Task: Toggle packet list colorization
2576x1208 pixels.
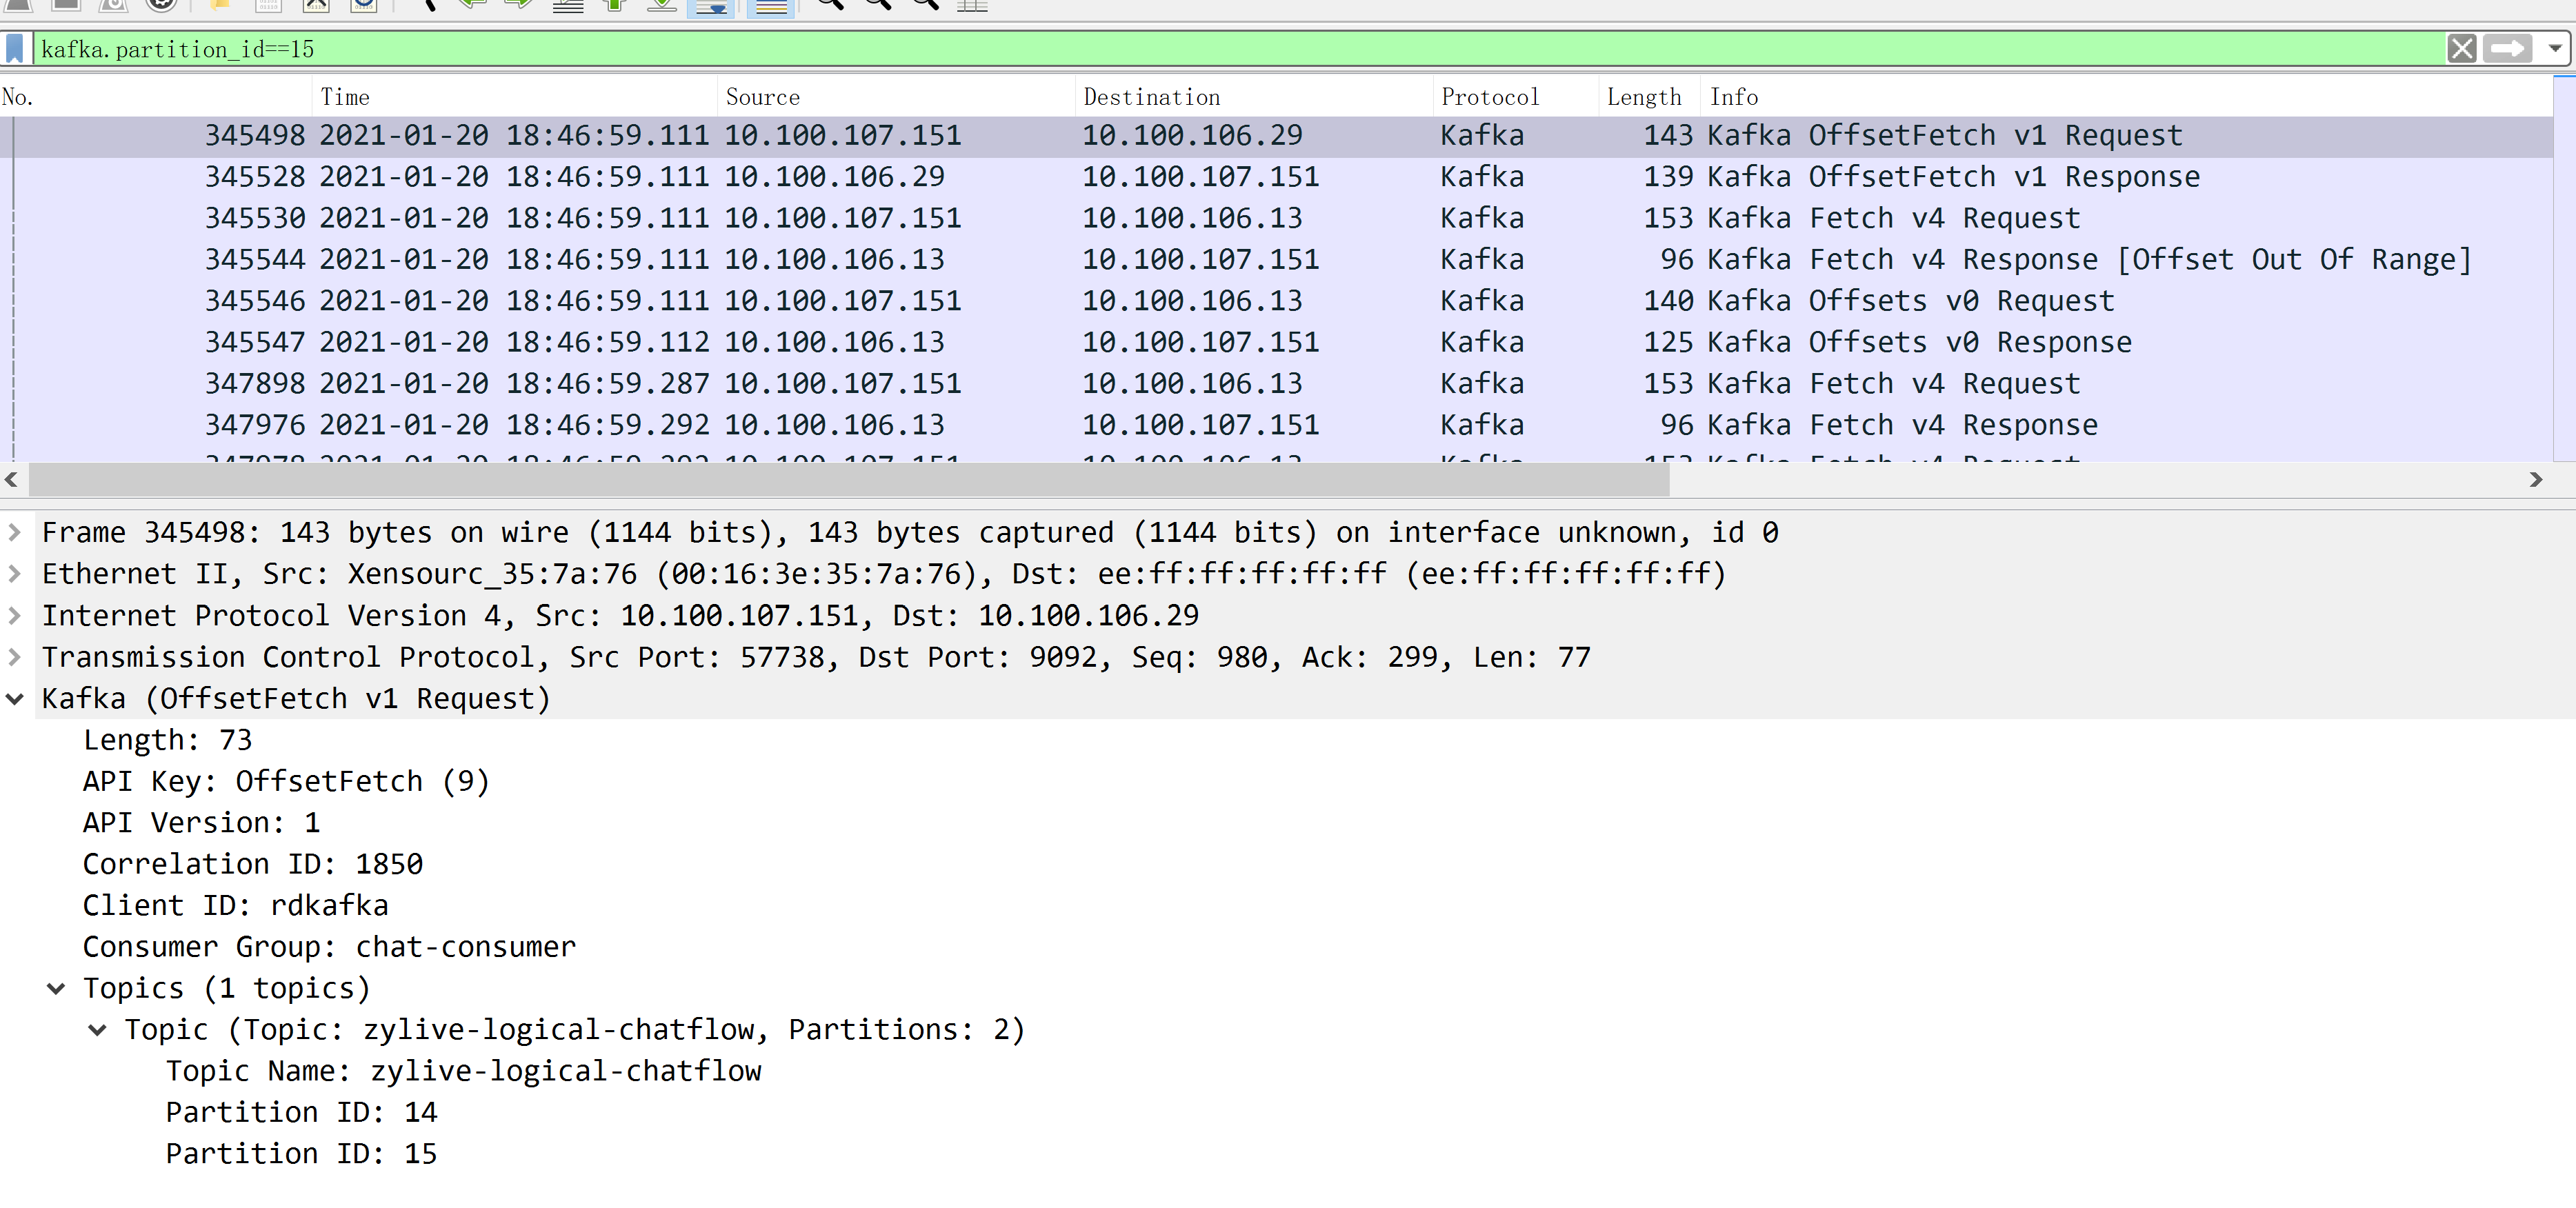Action: coord(770,6)
